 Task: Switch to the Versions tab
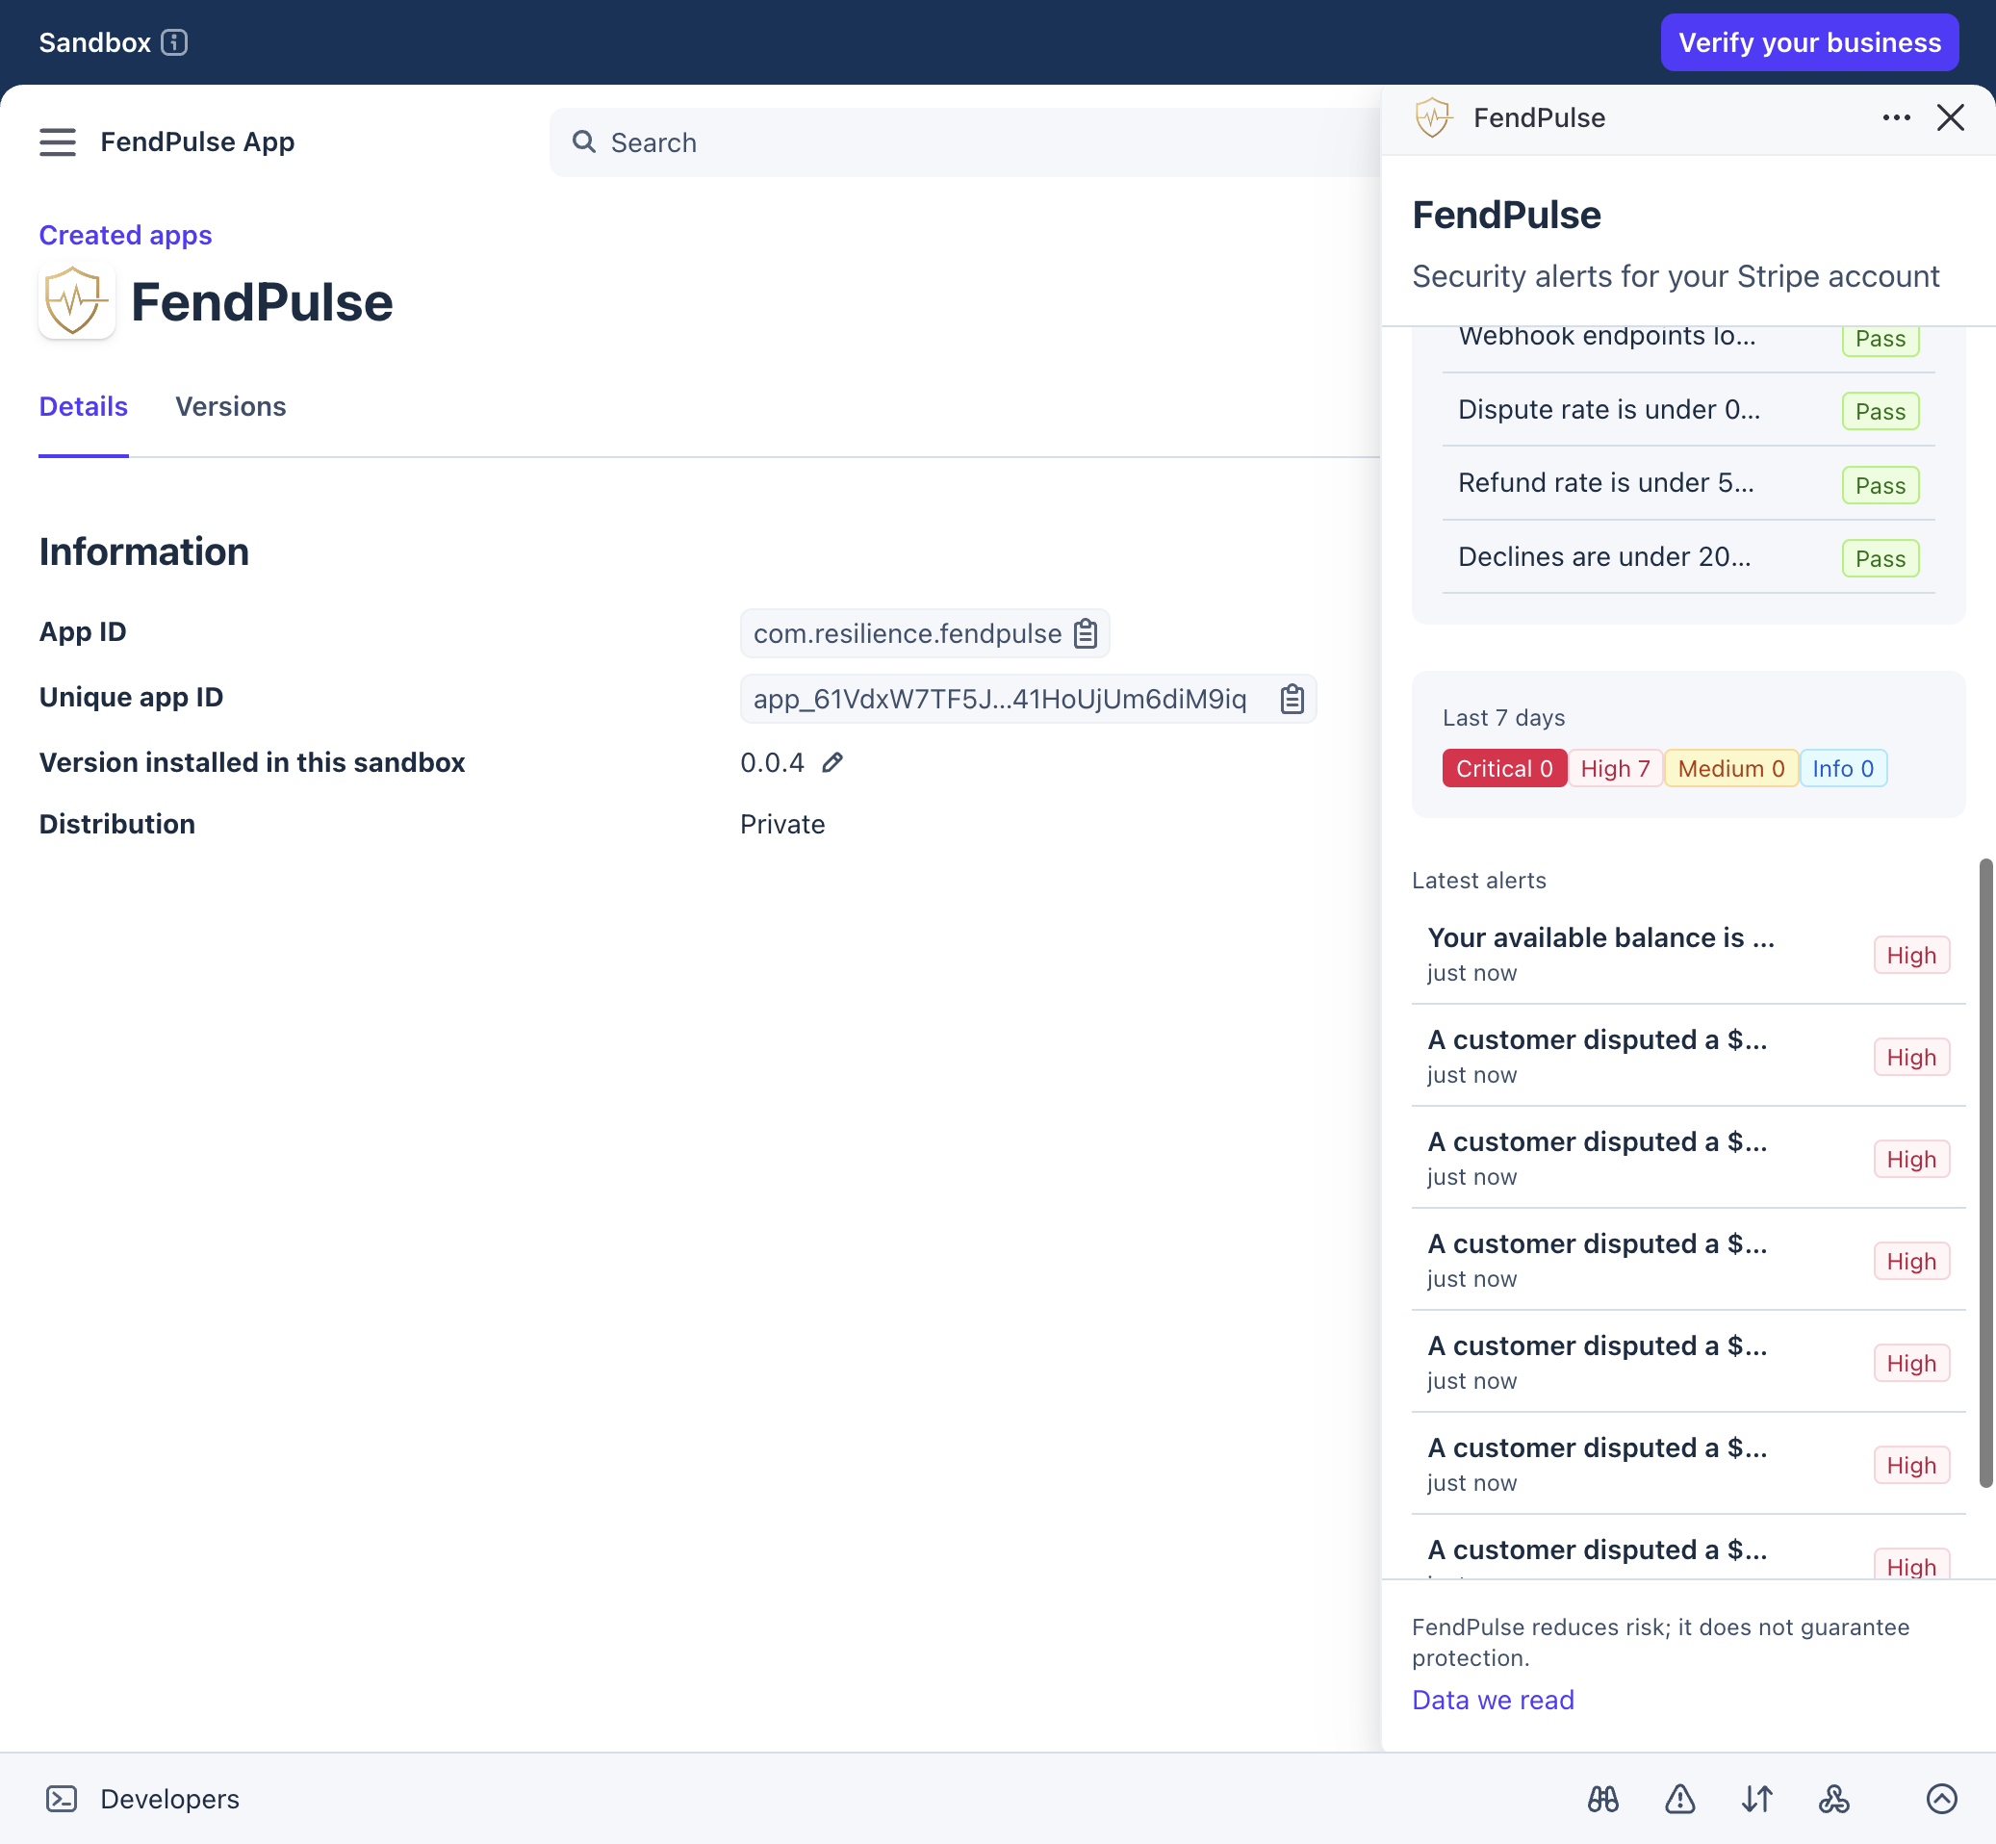click(x=231, y=407)
